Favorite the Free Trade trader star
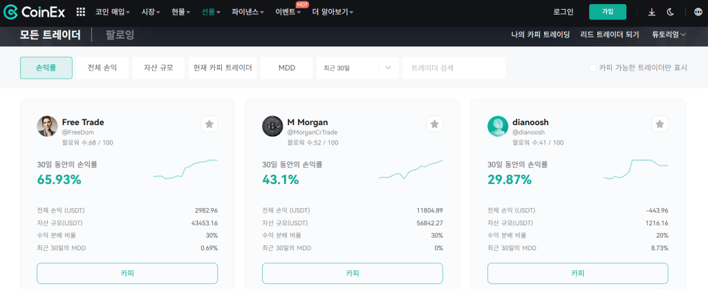The height and width of the screenshot is (289, 708). [209, 124]
